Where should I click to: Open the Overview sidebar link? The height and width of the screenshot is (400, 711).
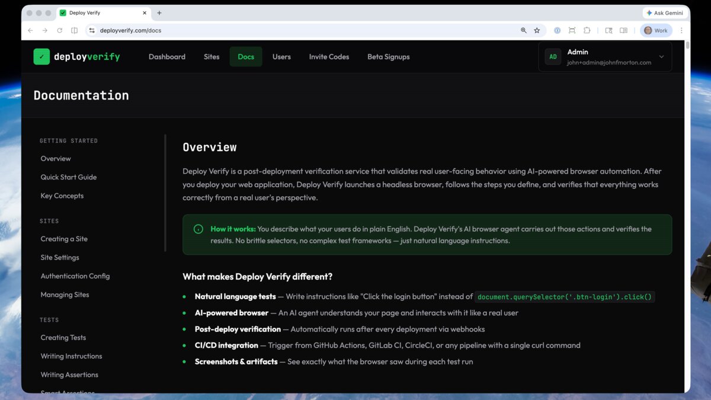point(56,159)
